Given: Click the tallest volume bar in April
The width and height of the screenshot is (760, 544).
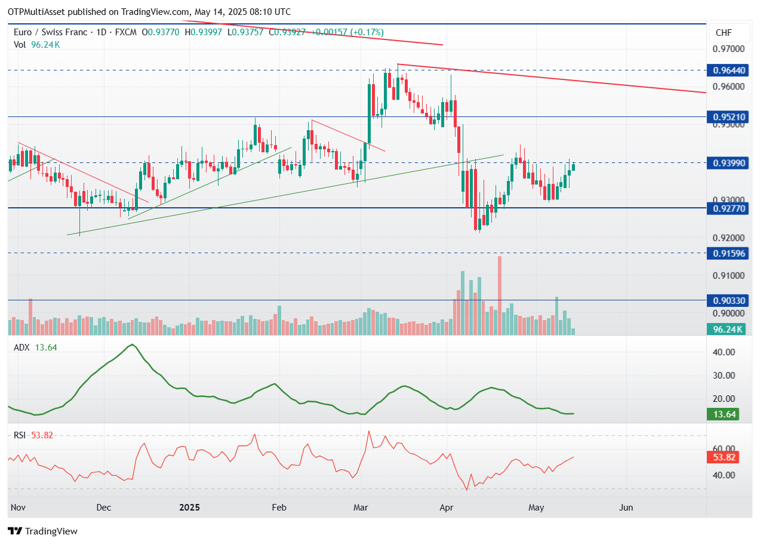Looking at the screenshot, I should [x=500, y=295].
